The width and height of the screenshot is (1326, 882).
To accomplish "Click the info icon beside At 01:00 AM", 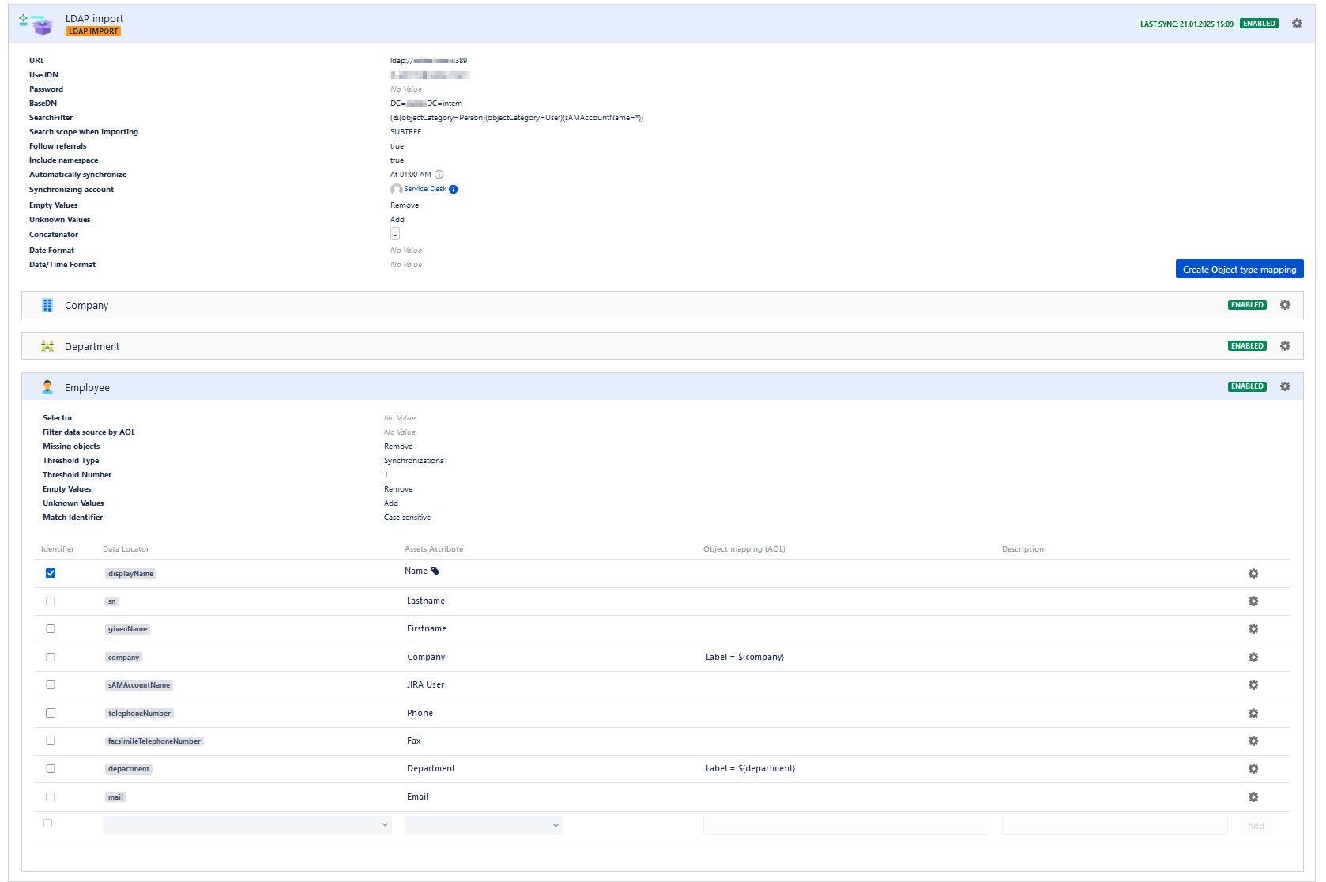I will click(439, 175).
